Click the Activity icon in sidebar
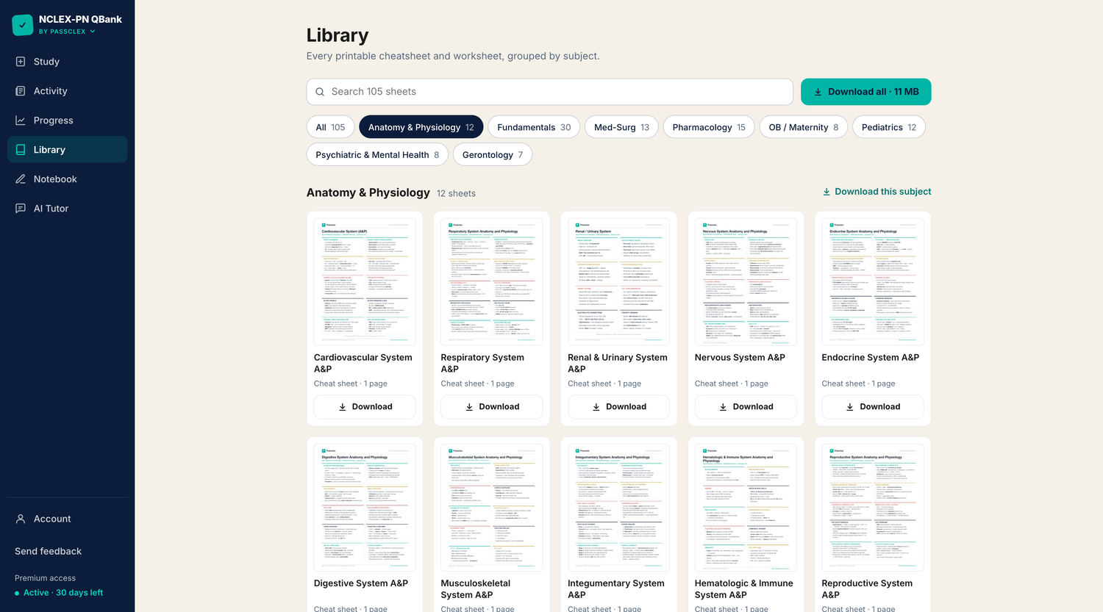 21,91
